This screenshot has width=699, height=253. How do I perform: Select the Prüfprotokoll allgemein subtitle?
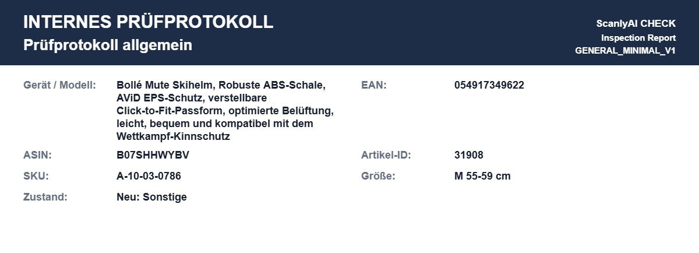[108, 45]
